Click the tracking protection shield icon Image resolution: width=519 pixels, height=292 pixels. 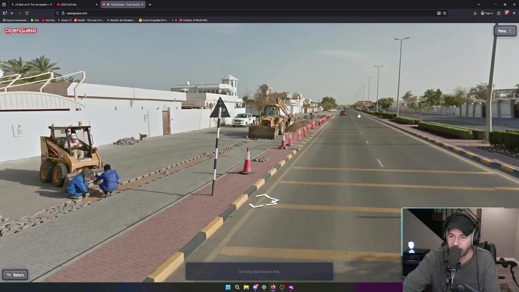coord(58,13)
